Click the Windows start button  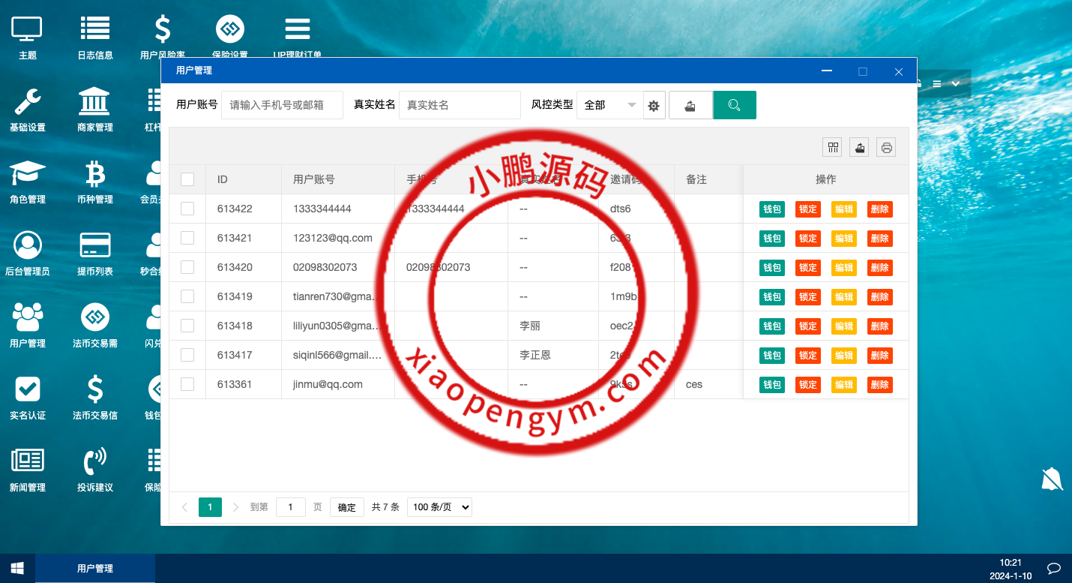17,568
